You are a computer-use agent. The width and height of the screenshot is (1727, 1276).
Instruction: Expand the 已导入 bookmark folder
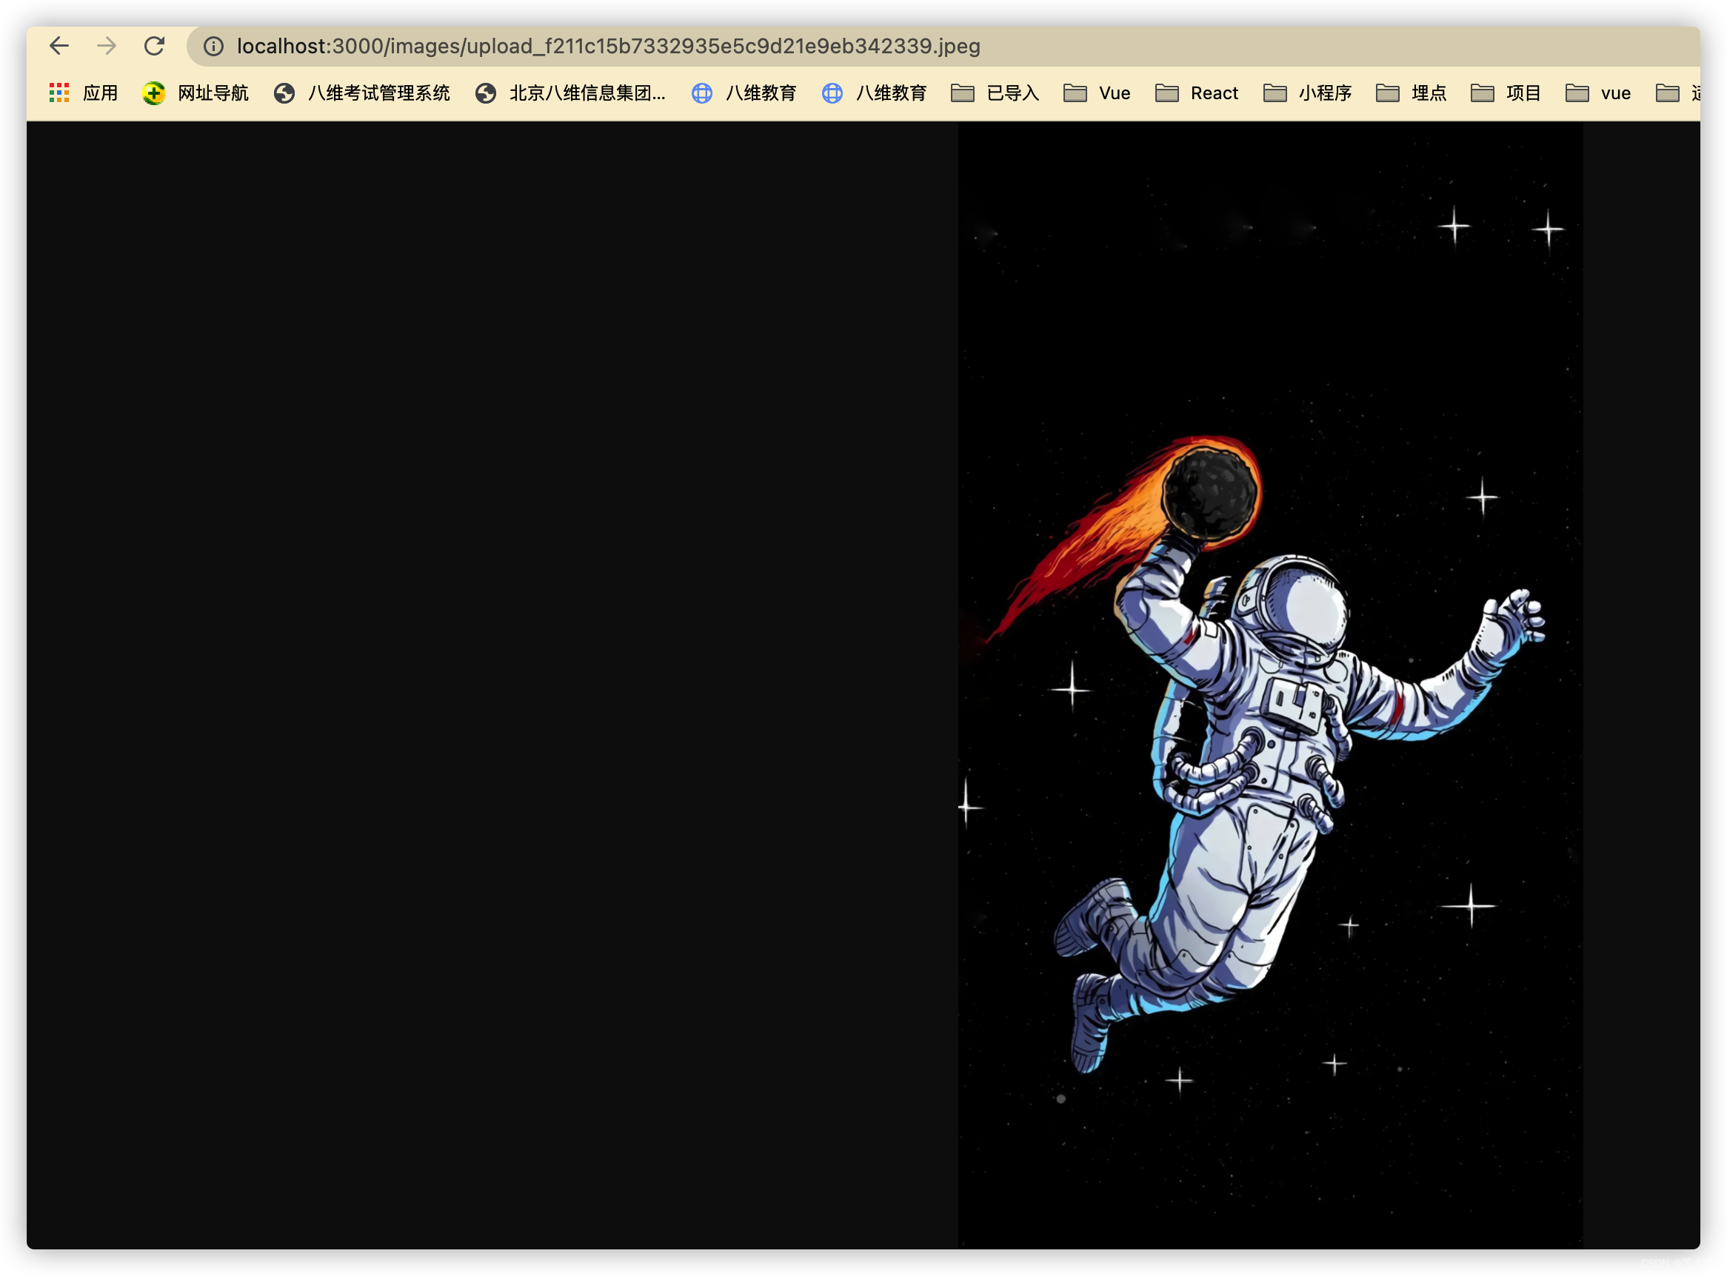pos(995,93)
